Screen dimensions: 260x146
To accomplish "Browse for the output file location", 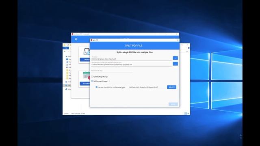I will [x=175, y=64].
